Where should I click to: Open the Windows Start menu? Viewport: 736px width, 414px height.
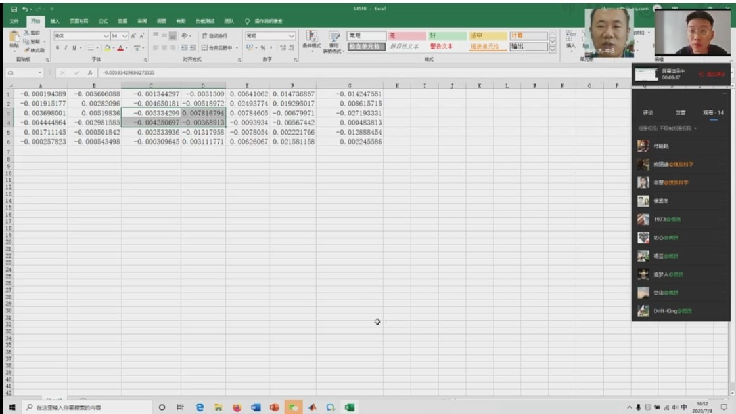12,407
